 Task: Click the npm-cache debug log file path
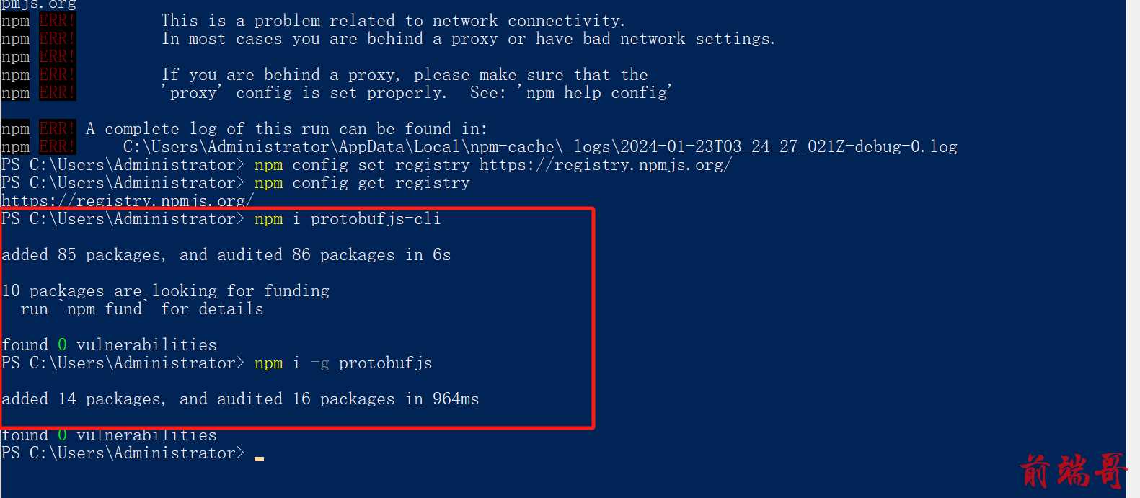click(540, 147)
